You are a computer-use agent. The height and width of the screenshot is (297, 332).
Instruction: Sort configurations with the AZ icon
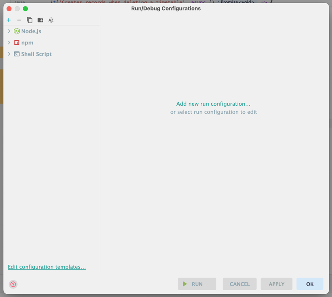(51, 20)
